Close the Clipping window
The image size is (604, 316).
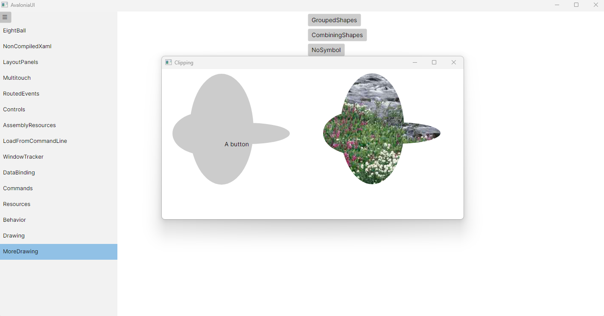454,62
